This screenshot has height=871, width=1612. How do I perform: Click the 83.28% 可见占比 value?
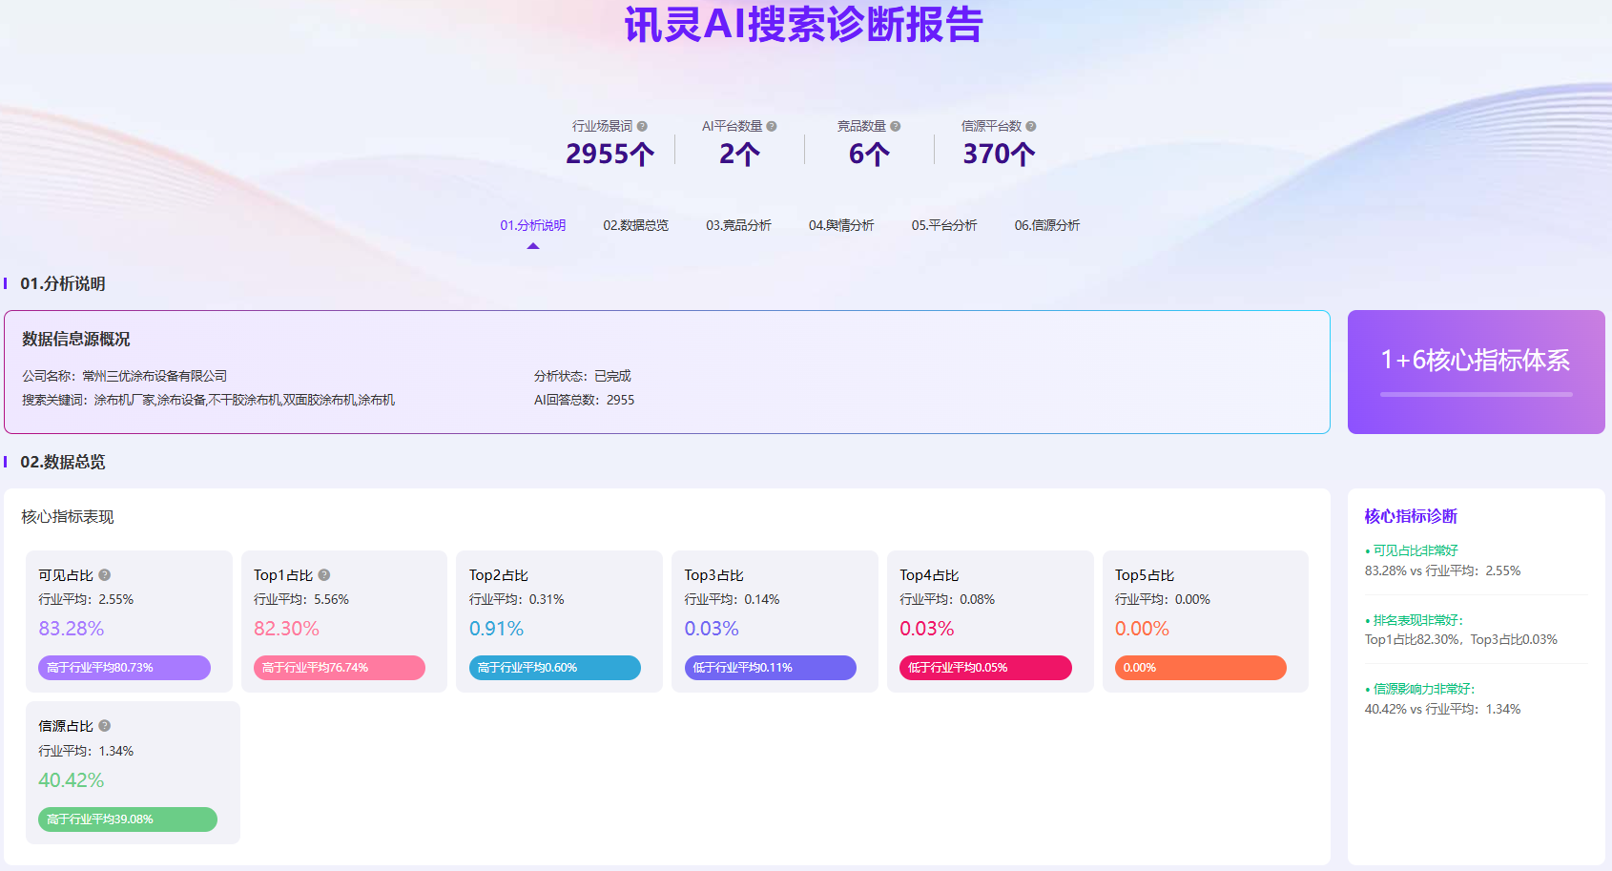[x=72, y=629]
